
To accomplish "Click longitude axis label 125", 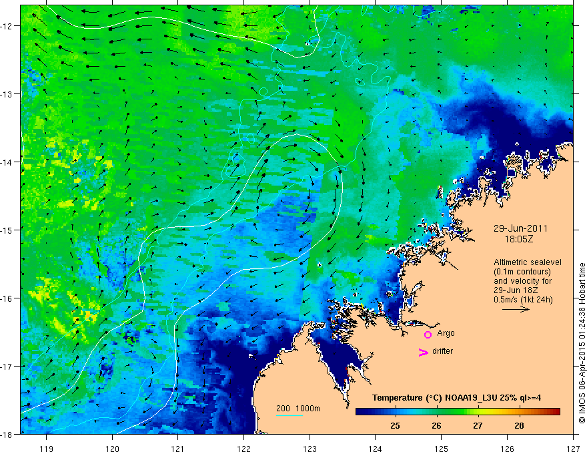I will (x=442, y=449).
